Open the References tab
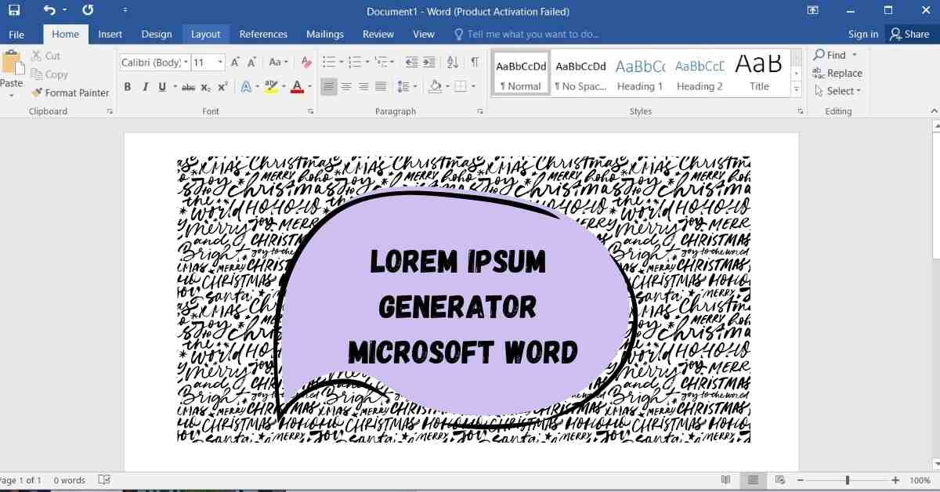940x492 pixels. pyautogui.click(x=263, y=34)
